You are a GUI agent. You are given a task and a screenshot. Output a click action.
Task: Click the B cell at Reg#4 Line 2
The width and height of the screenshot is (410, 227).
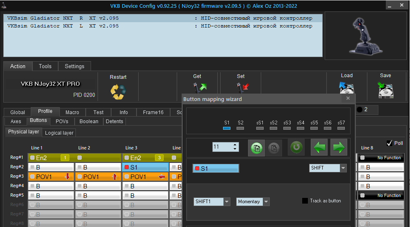click(x=98, y=186)
